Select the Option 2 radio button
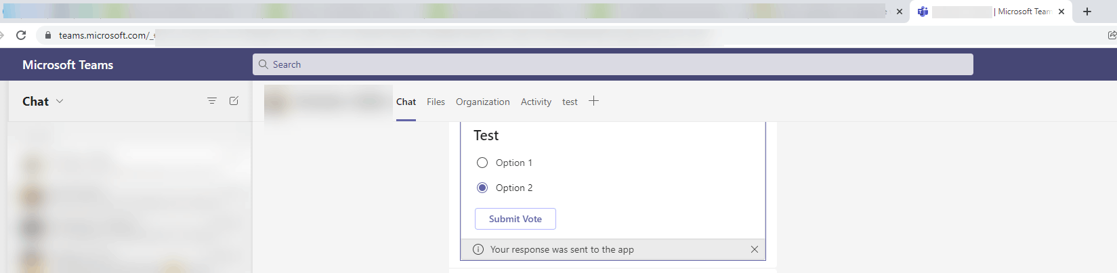The image size is (1117, 273). pyautogui.click(x=482, y=188)
